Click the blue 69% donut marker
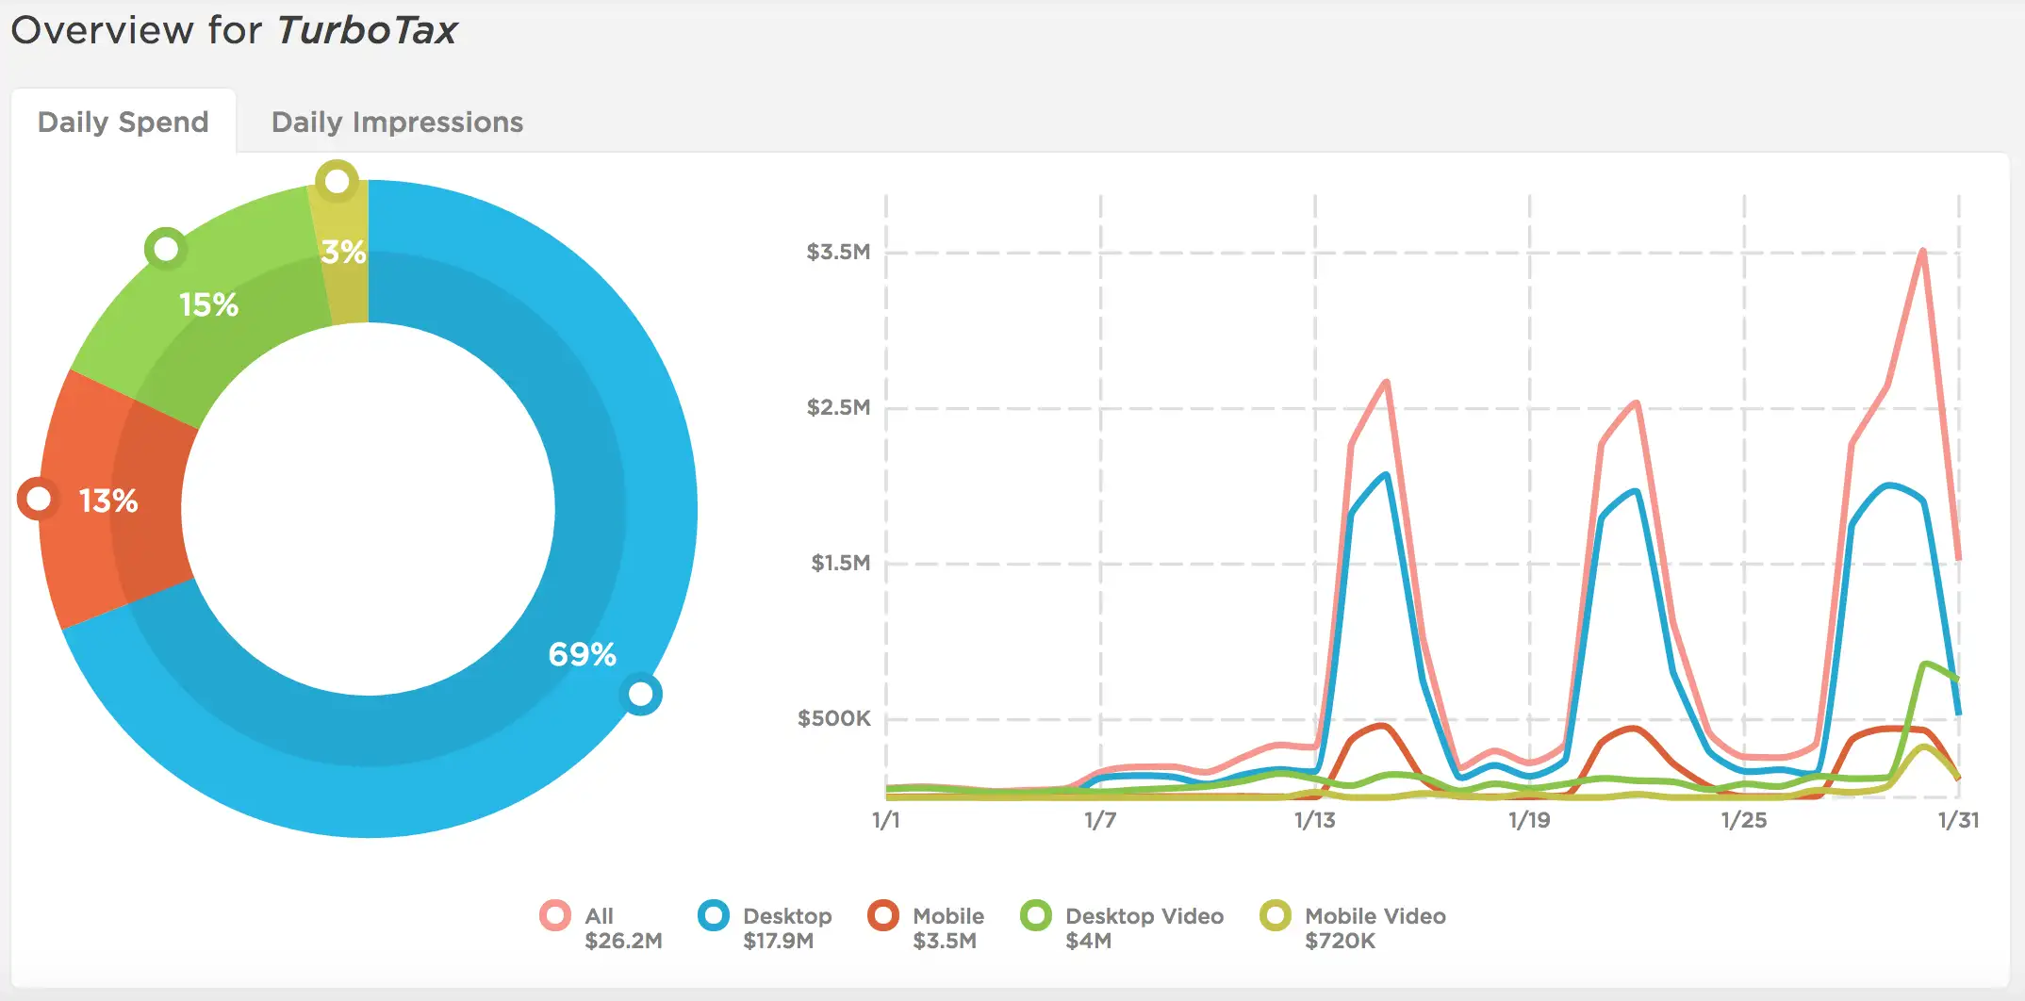Screen dimensions: 2025x1001 pos(641,695)
